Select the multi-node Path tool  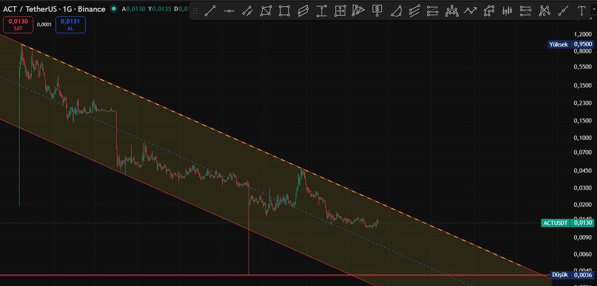(x=489, y=10)
